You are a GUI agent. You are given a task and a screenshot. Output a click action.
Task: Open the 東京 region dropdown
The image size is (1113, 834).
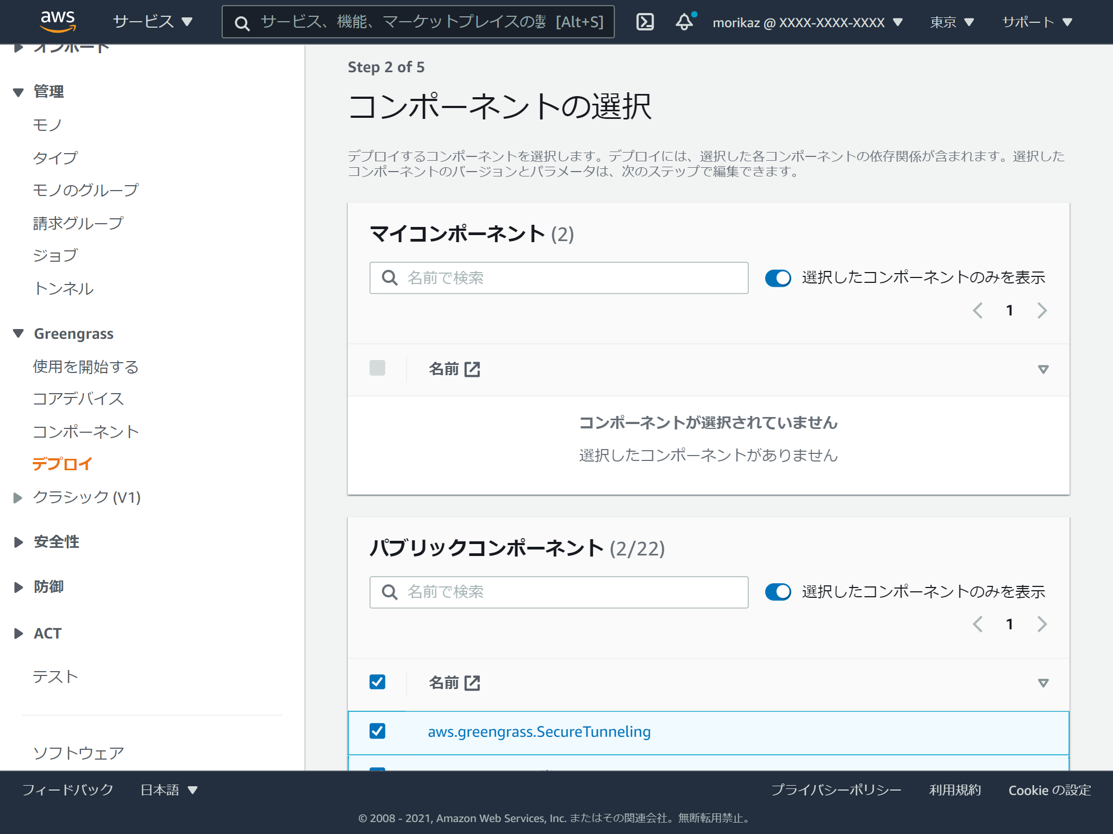[x=951, y=22]
